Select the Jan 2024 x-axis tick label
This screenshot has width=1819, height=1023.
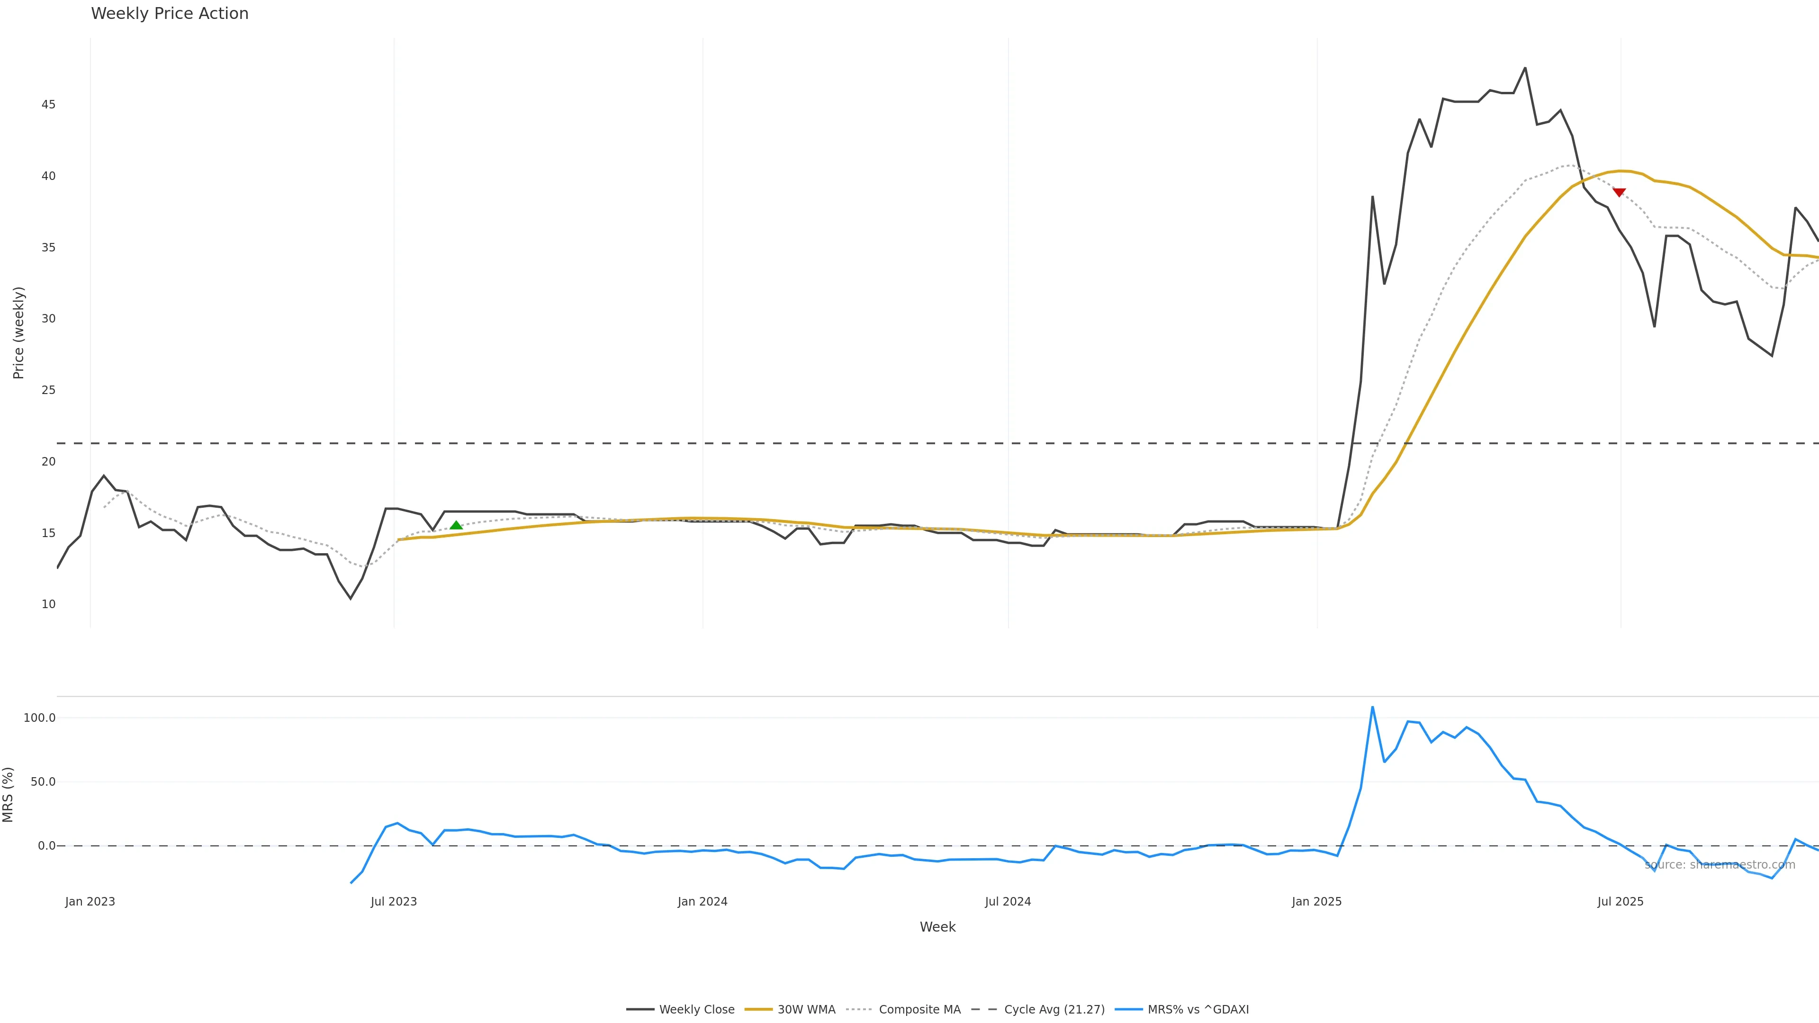(702, 902)
